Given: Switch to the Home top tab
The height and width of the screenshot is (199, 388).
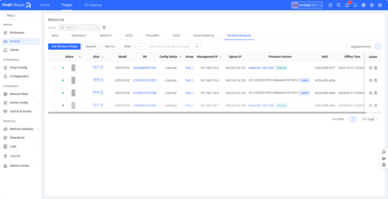Looking at the screenshot, I should (45, 5).
